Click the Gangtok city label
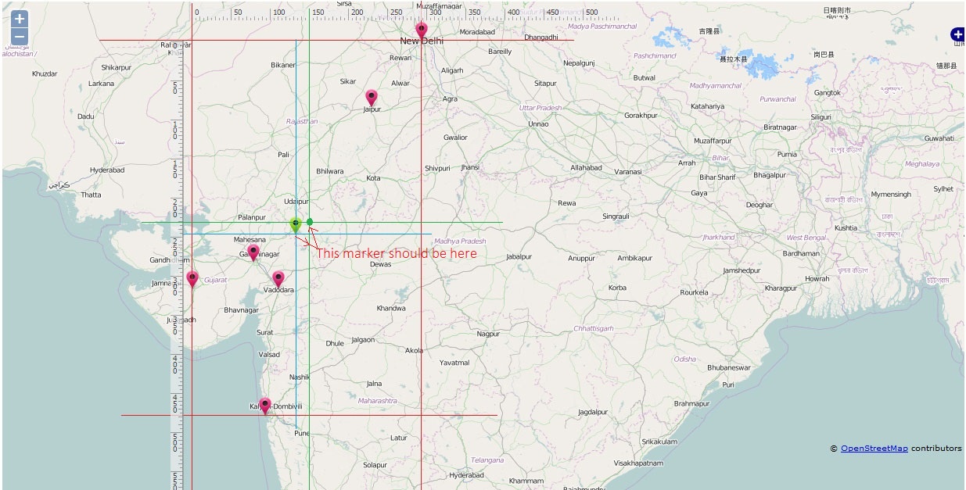 pyautogui.click(x=827, y=93)
